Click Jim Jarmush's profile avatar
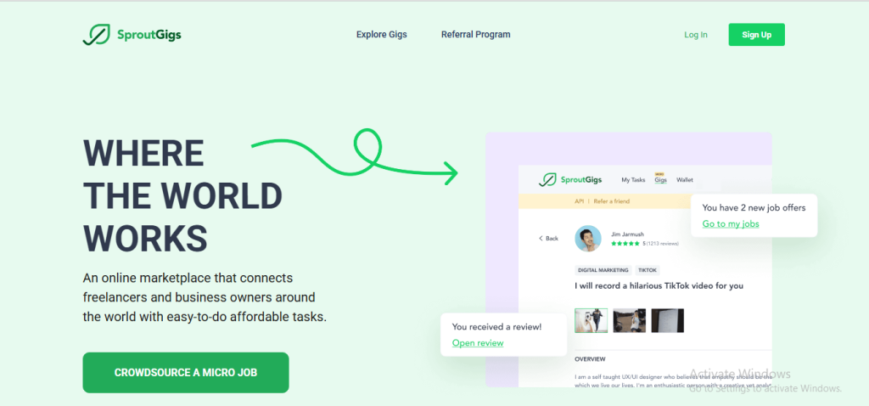The width and height of the screenshot is (869, 406). 588,239
